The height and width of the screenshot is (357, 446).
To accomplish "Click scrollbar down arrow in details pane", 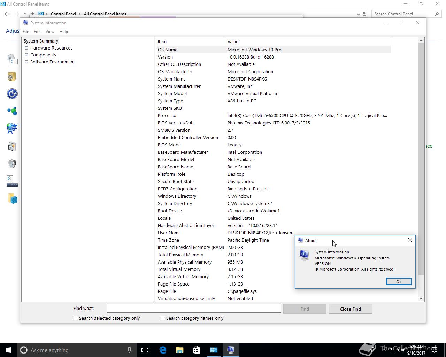I will (421, 298).
